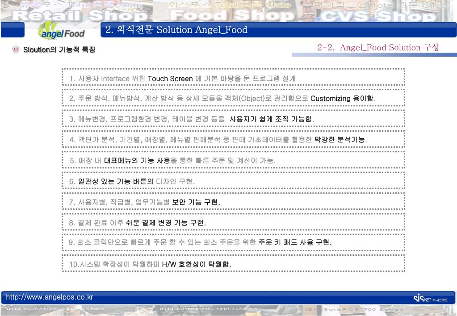Select item 9 '주문 키 패드 사용 구현'

(234, 242)
